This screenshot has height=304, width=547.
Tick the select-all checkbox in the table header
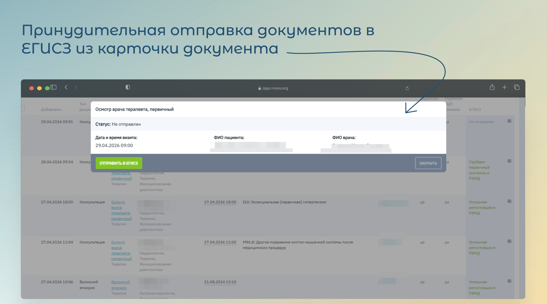[24, 109]
